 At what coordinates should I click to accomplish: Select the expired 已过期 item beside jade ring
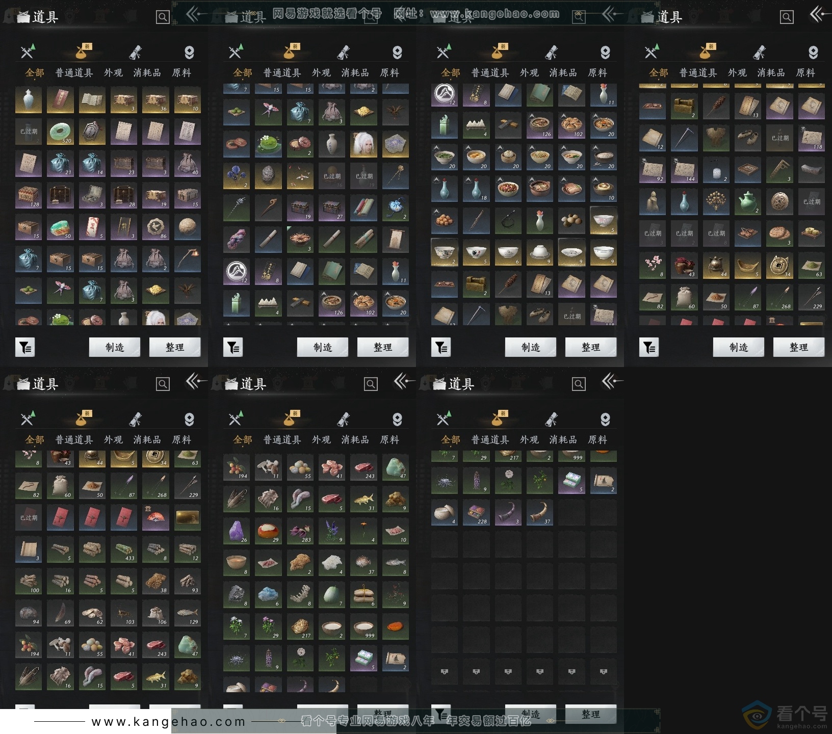(x=29, y=132)
